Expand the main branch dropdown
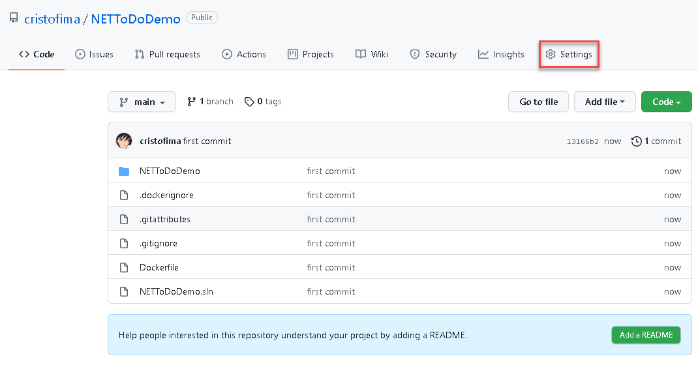The height and width of the screenshot is (378, 698). 142,102
